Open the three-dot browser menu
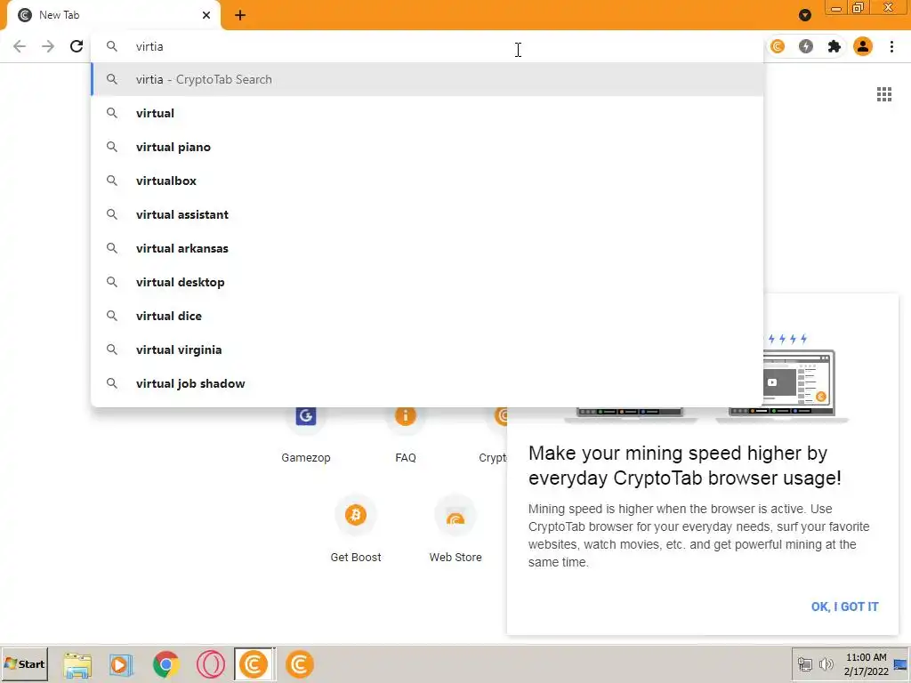 891,46
